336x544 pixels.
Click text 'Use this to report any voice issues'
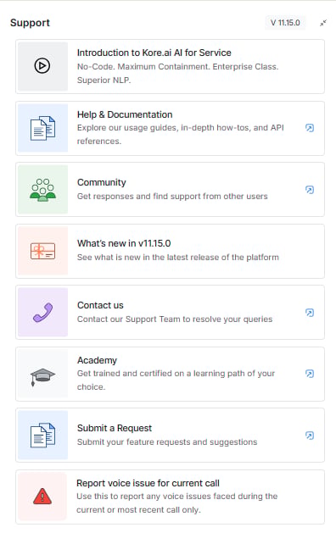143,496
